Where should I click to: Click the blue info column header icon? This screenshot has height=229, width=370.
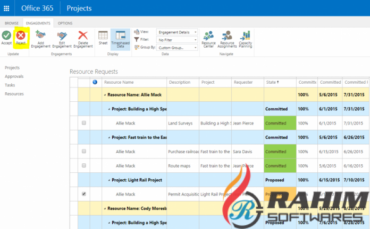(x=95, y=82)
